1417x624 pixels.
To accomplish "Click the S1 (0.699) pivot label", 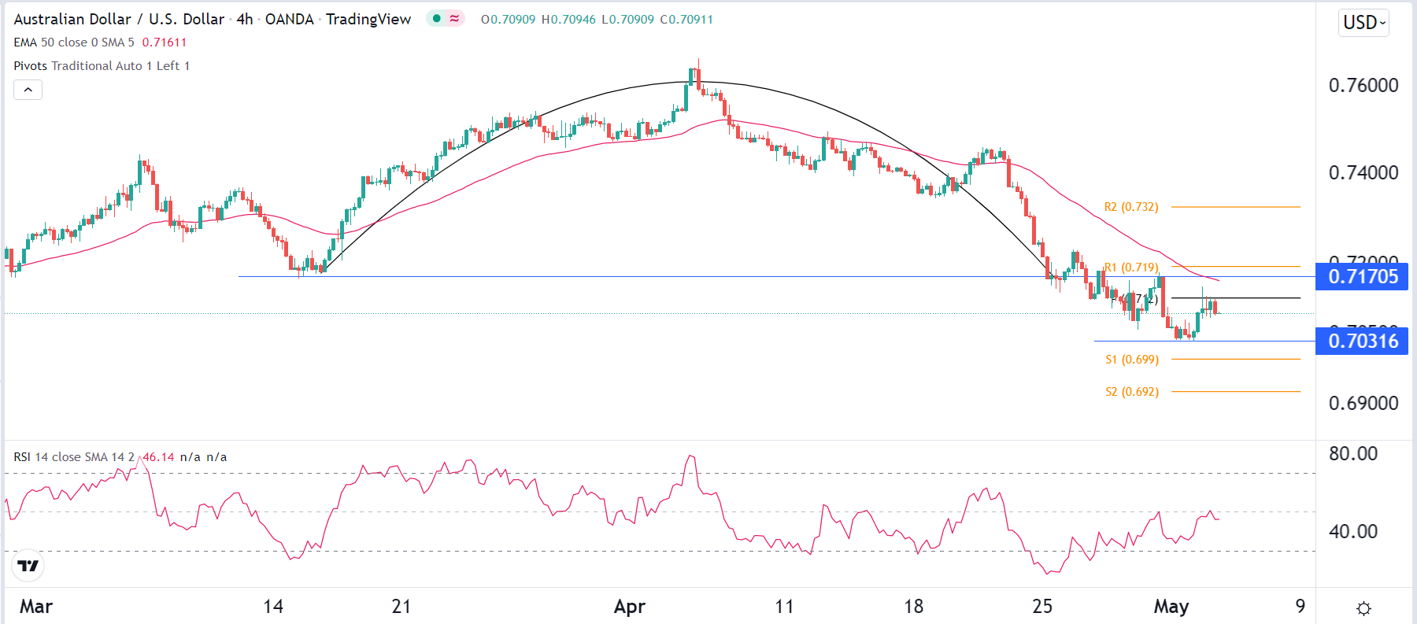I will tap(1132, 360).
